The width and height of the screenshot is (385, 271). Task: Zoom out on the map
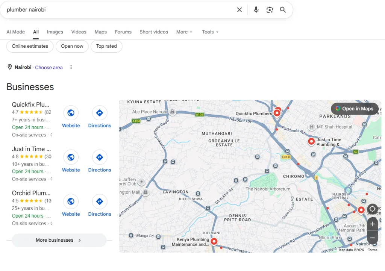(372, 238)
